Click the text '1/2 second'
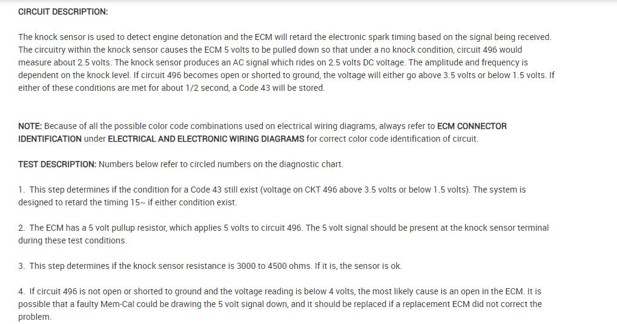This screenshot has height=324, width=617. click(x=183, y=88)
